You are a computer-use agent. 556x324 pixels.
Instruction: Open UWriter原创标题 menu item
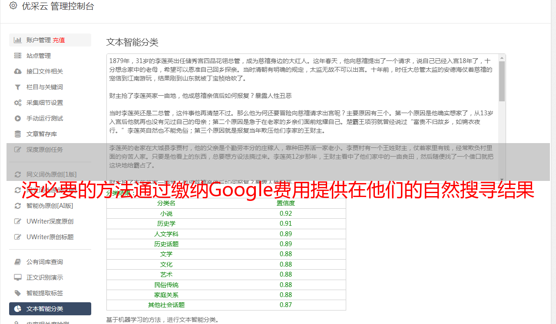coord(50,237)
